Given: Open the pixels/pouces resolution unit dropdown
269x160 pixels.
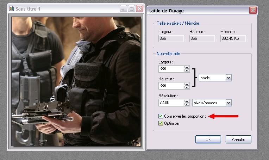Looking at the screenshot, I should 229,103.
